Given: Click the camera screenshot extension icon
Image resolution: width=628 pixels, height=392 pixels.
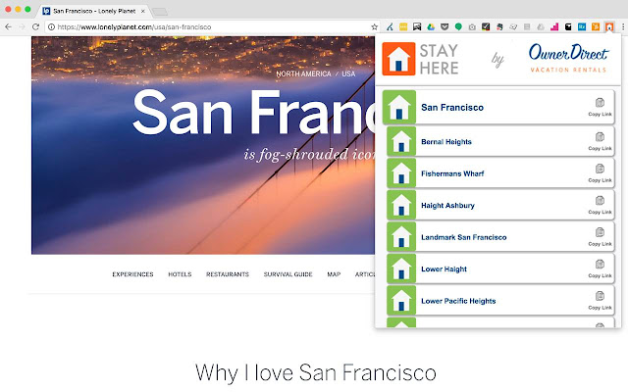Looking at the screenshot, I should pyautogui.click(x=472, y=27).
